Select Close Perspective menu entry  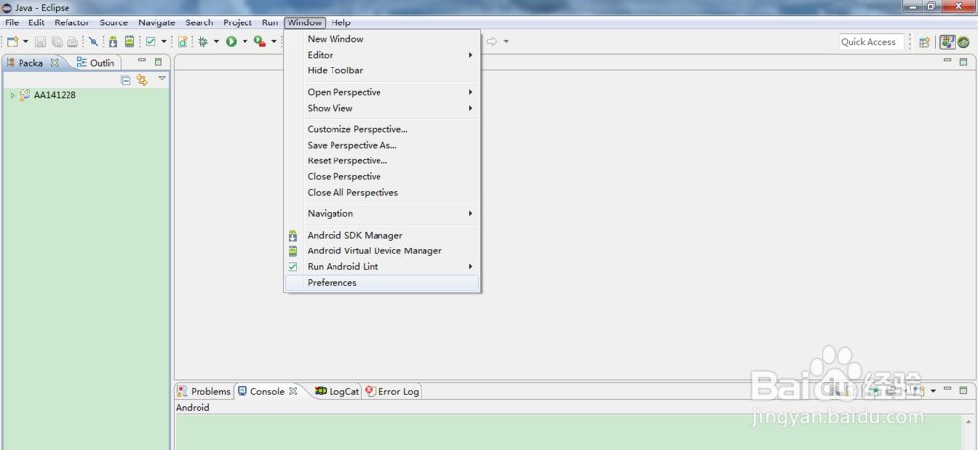[381, 177]
